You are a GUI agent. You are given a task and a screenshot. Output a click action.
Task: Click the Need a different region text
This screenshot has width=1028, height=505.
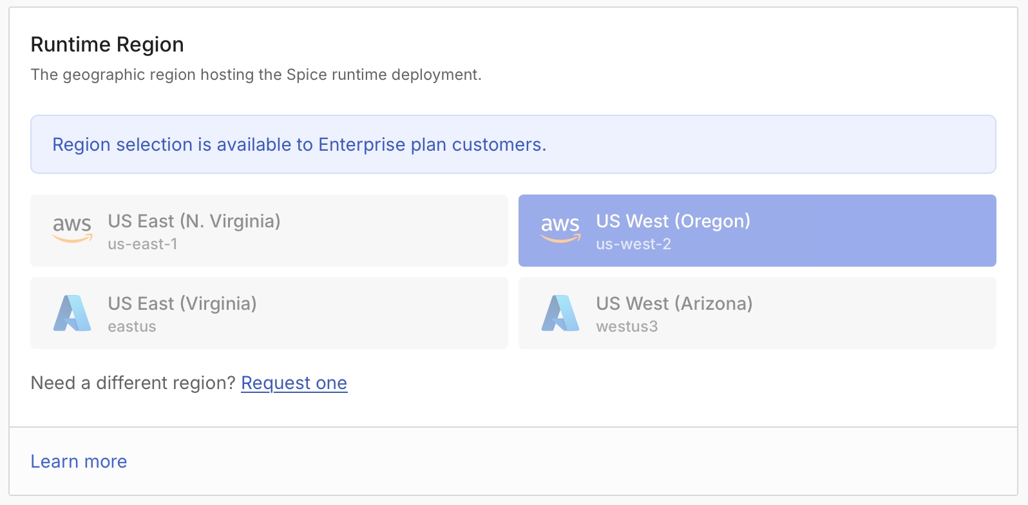tap(133, 383)
